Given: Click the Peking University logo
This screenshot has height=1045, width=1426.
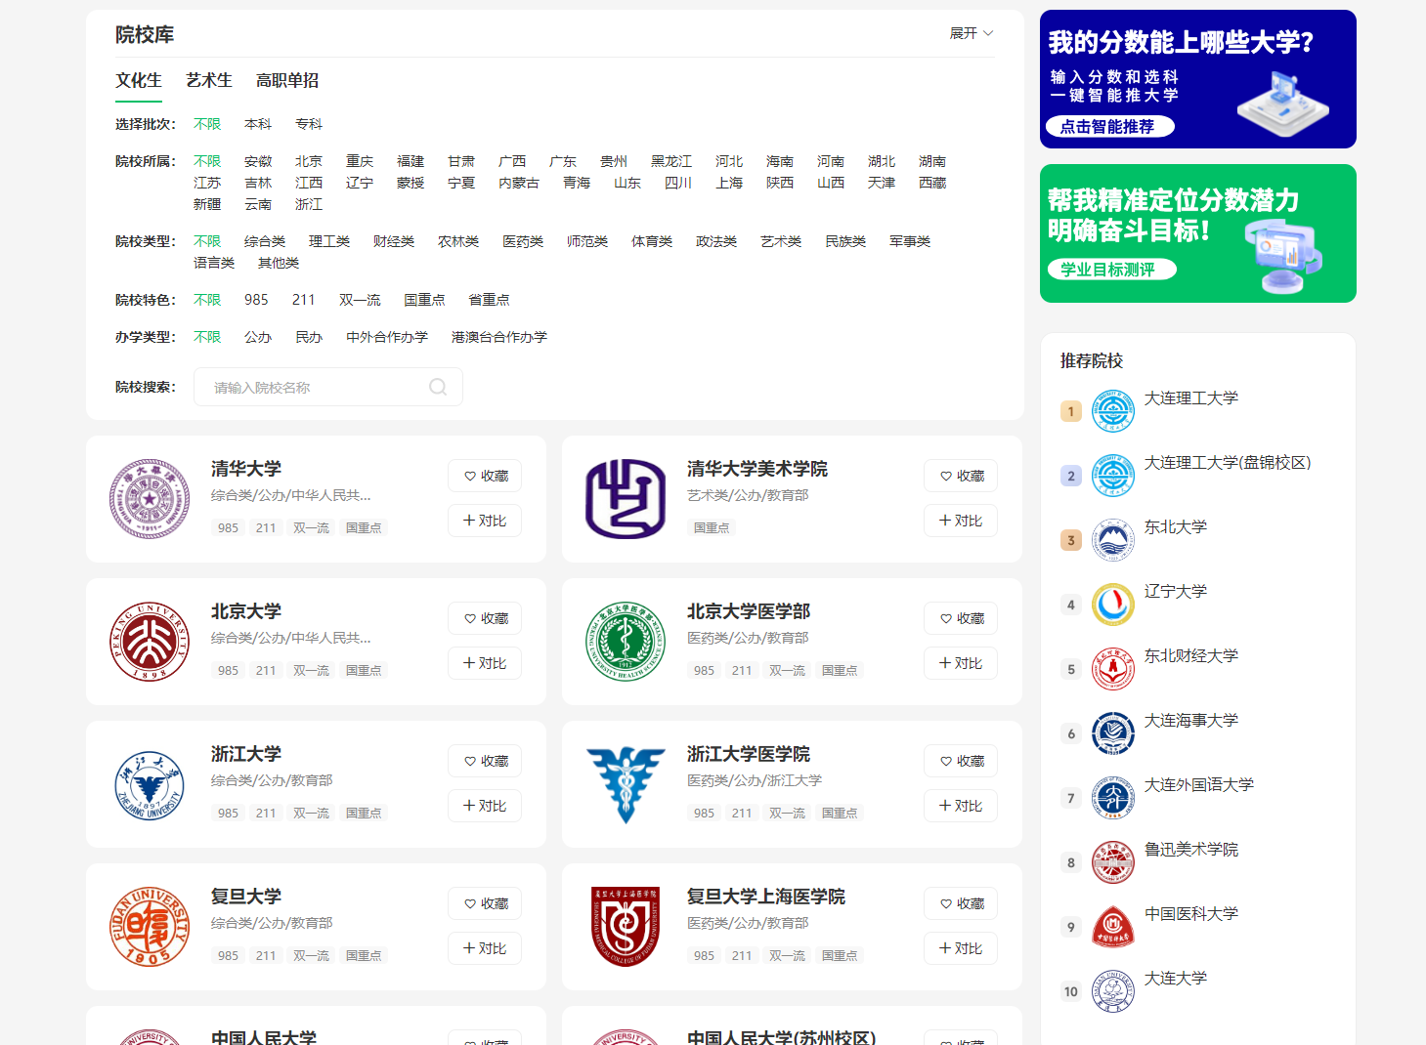Looking at the screenshot, I should coord(150,642).
